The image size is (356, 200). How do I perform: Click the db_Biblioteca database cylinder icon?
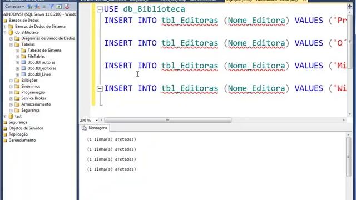click(11, 32)
